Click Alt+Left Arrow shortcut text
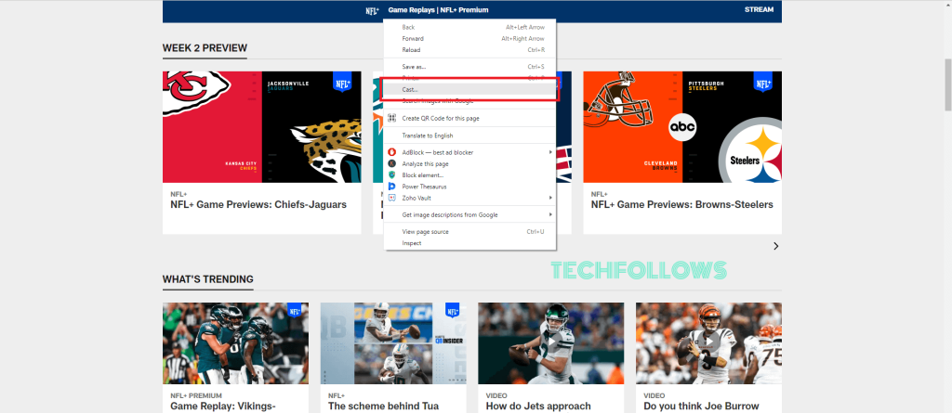952x413 pixels. (x=525, y=27)
